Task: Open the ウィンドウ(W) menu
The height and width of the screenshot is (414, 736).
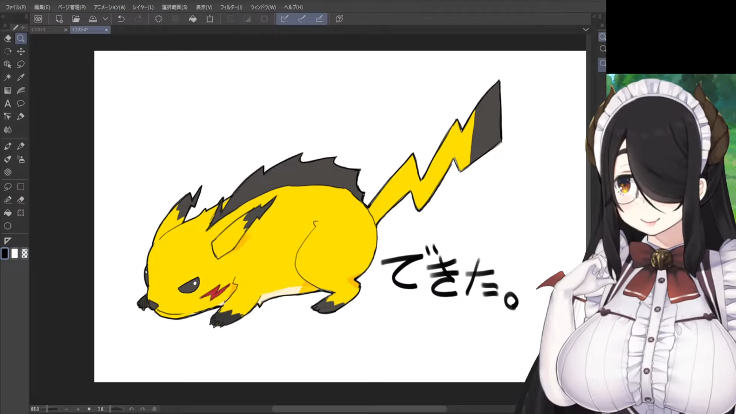Action: pyautogui.click(x=263, y=7)
